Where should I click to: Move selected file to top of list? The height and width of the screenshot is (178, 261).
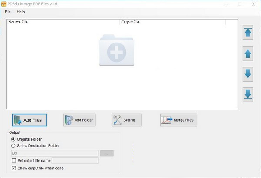click(248, 32)
